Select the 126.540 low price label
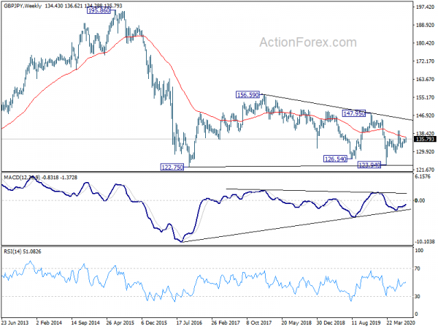This screenshot has height=329, width=438. (335, 159)
